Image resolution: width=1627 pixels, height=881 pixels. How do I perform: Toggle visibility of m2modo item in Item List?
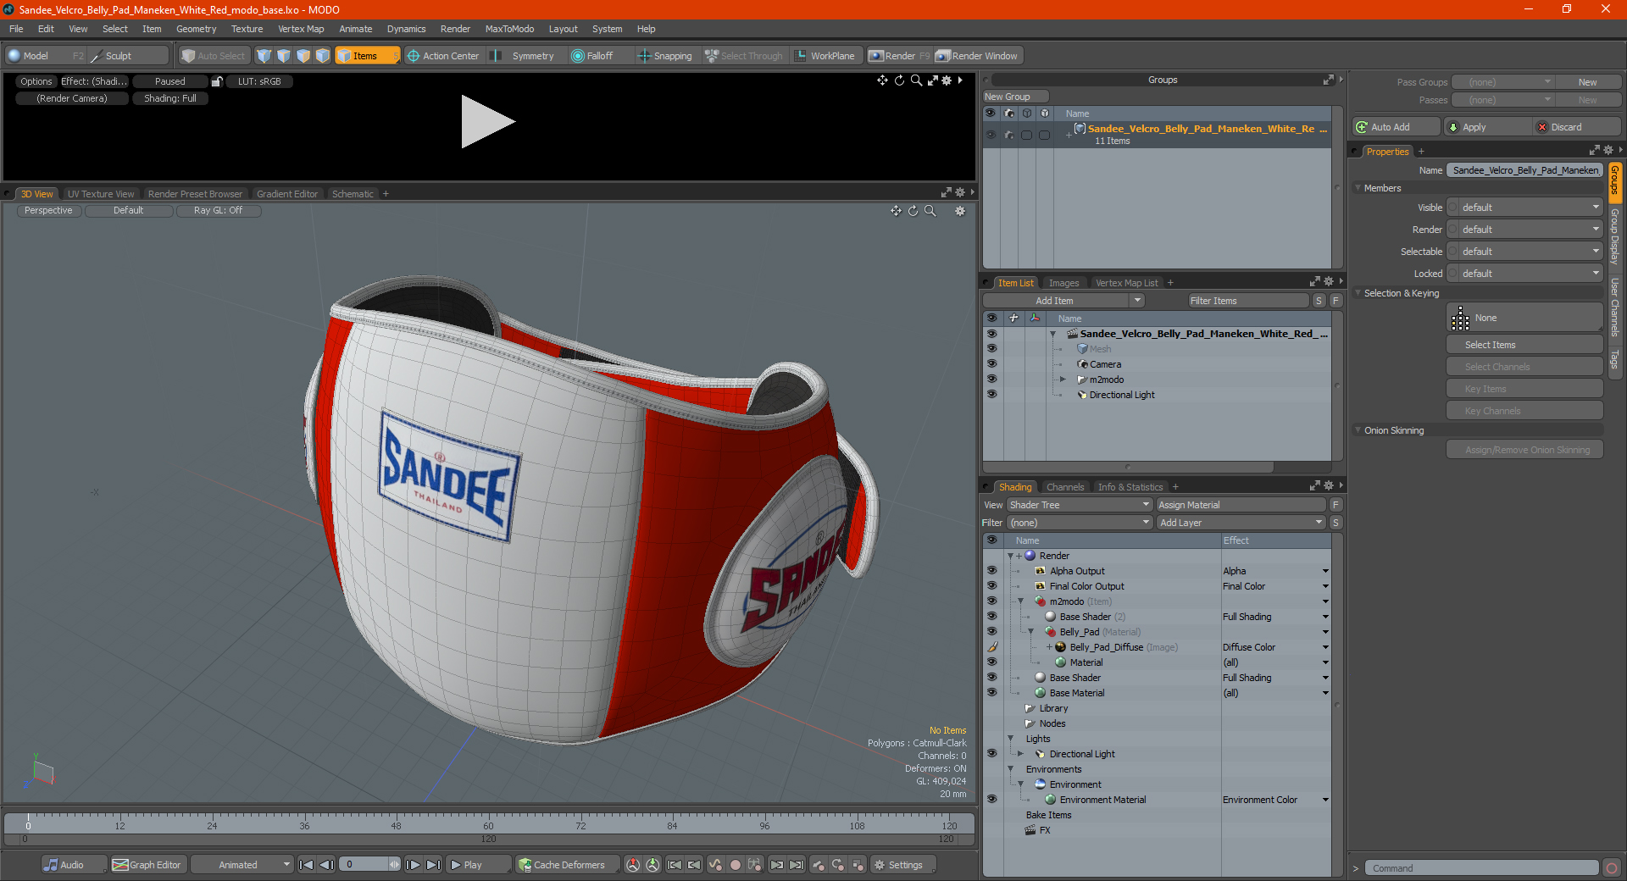coord(991,380)
